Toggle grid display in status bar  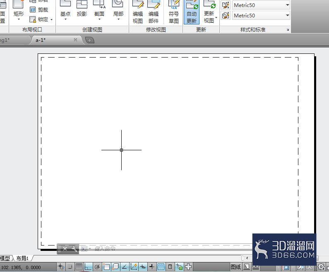(79, 267)
